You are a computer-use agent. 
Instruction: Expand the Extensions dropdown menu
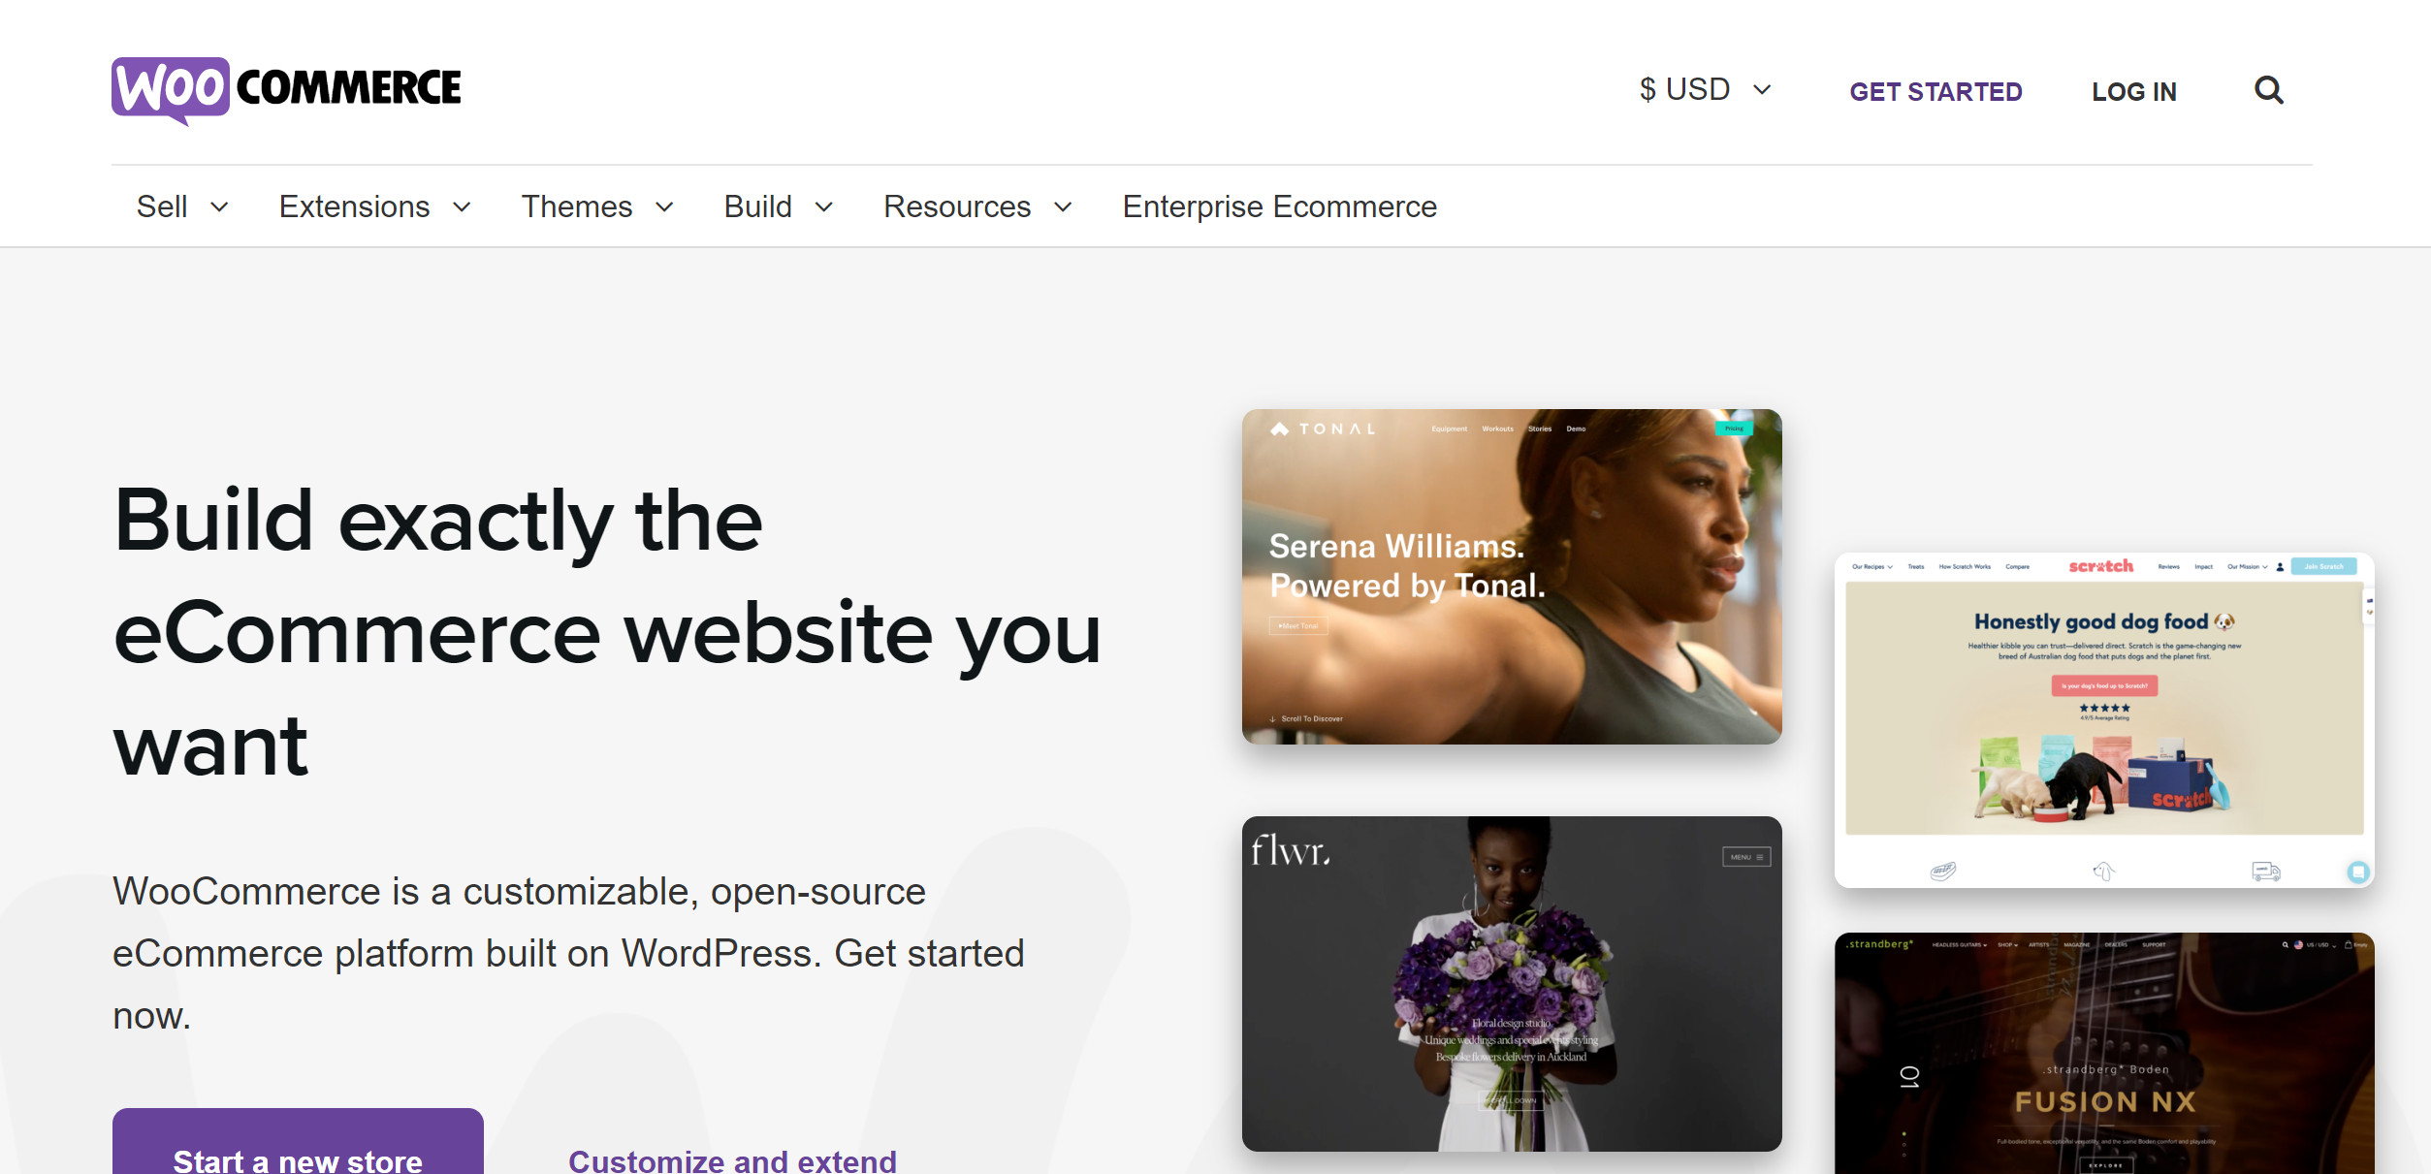coord(375,206)
